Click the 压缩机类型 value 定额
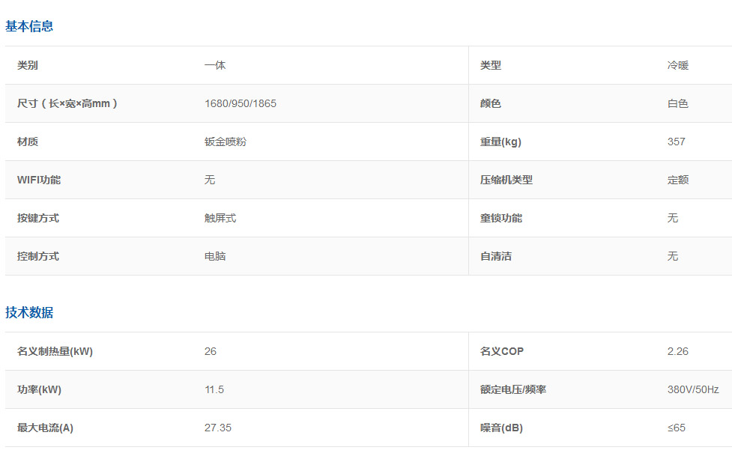This screenshot has width=732, height=468. [x=677, y=180]
